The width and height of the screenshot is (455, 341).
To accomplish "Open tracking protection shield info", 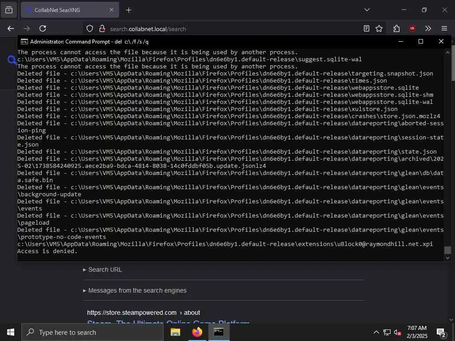I will (90, 29).
